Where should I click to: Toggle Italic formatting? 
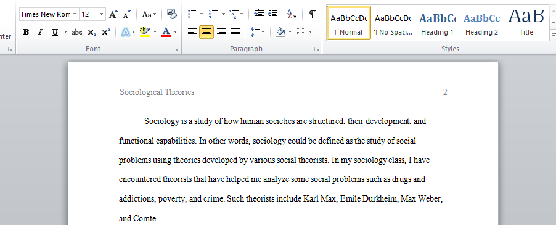(40, 32)
